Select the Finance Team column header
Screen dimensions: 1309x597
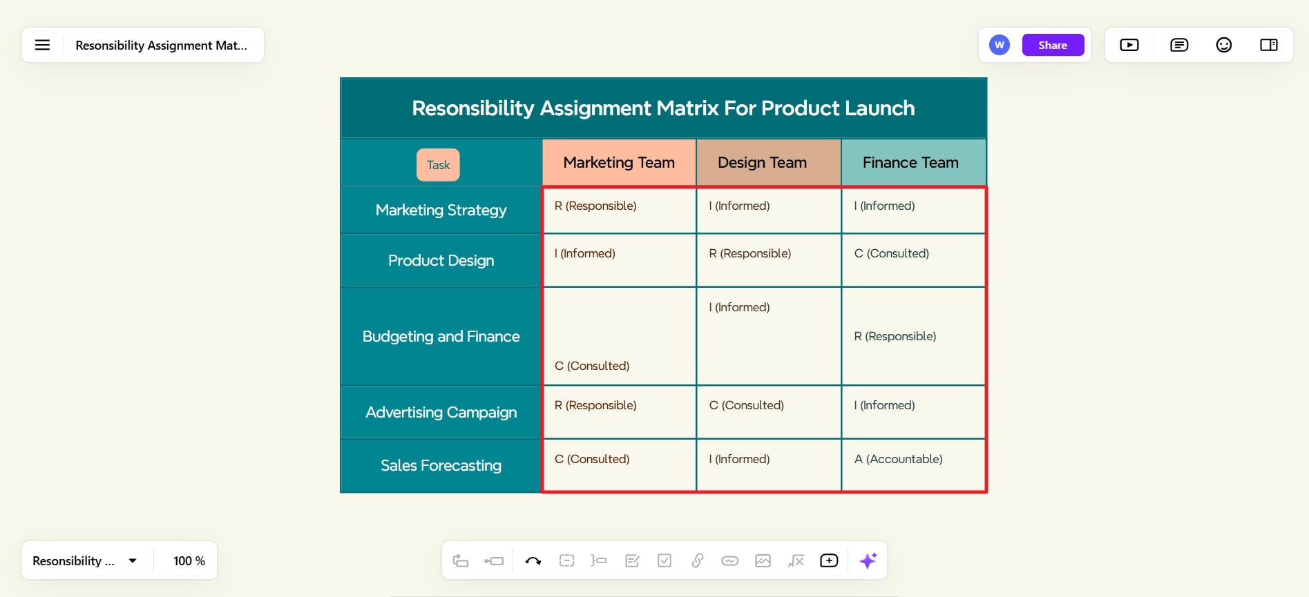[x=913, y=162]
